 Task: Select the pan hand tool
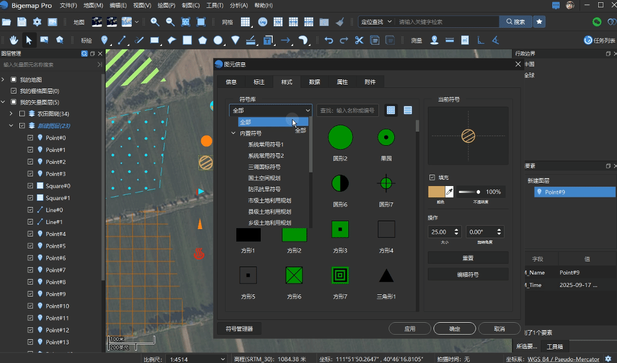(14, 40)
